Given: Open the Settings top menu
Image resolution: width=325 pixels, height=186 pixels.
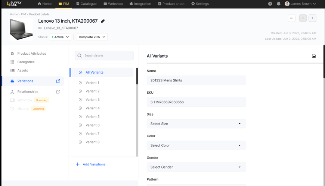Looking at the screenshot, I should [200, 4].
